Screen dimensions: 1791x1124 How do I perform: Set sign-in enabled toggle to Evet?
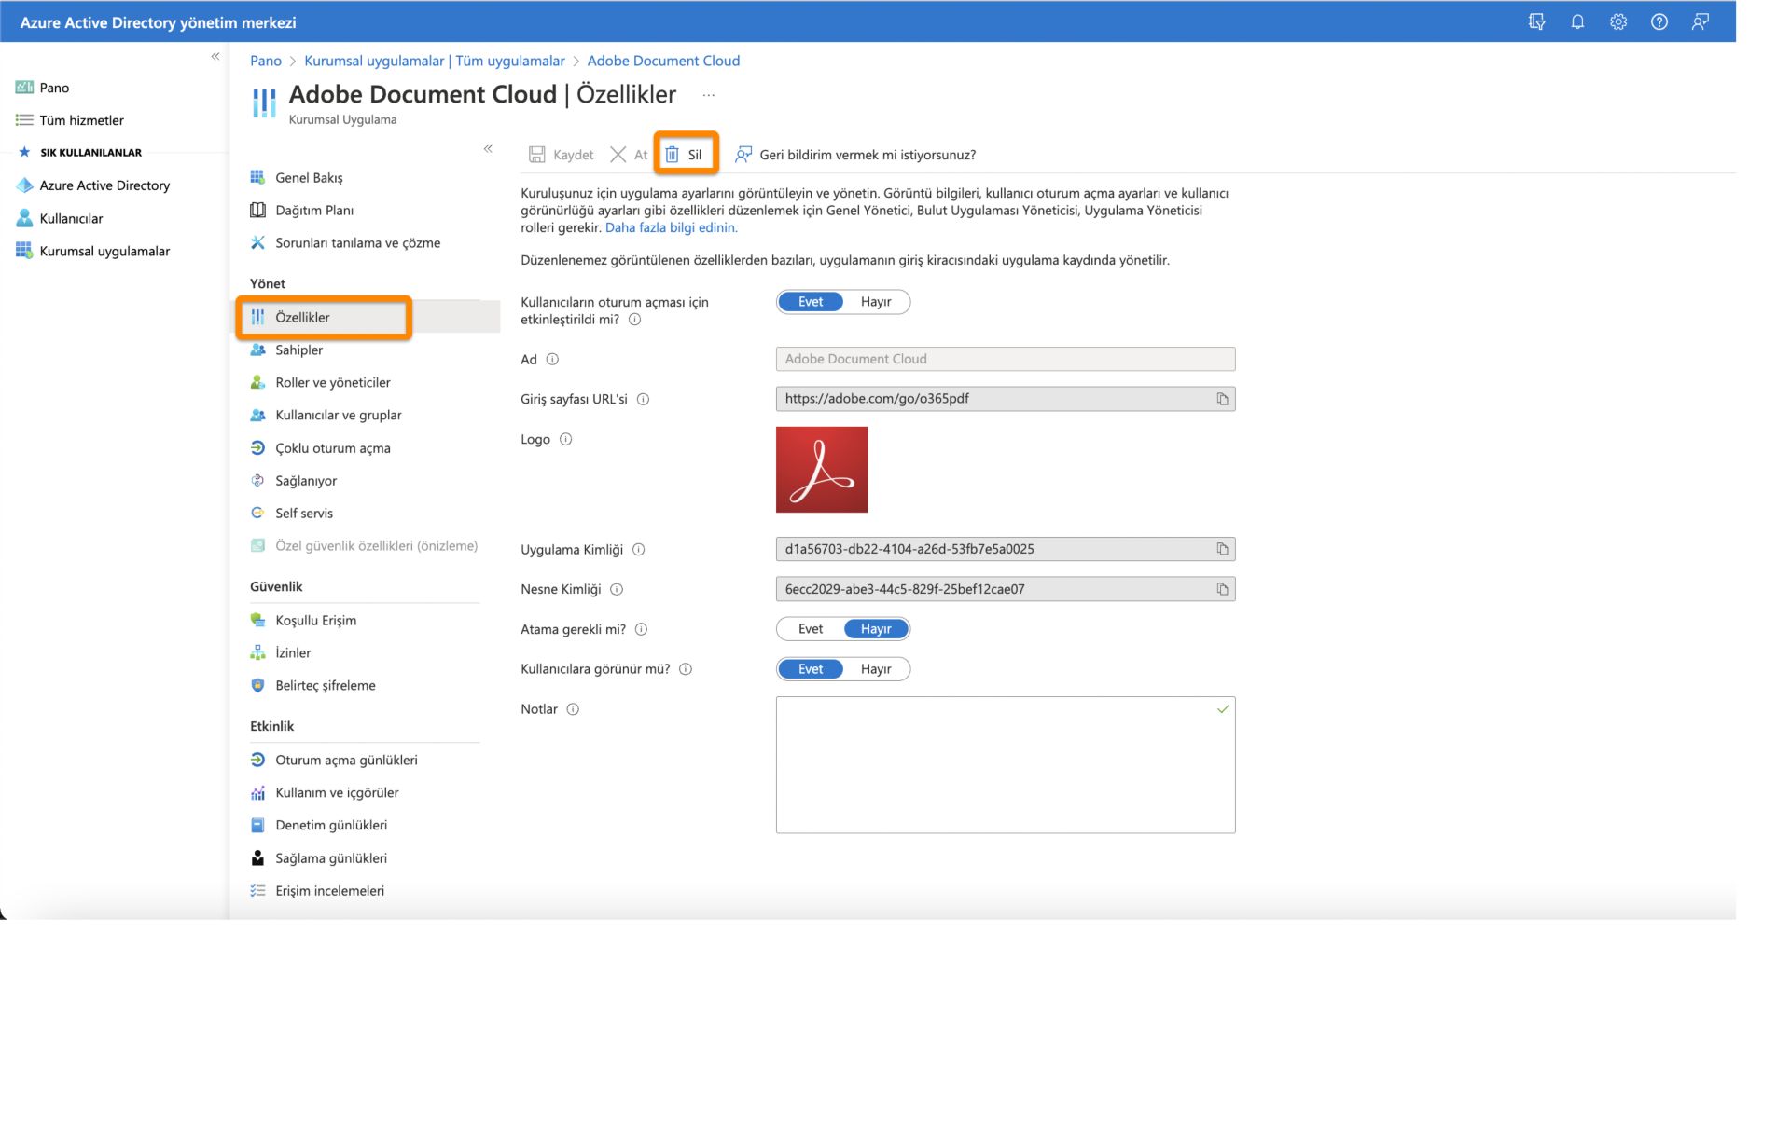pyautogui.click(x=811, y=302)
